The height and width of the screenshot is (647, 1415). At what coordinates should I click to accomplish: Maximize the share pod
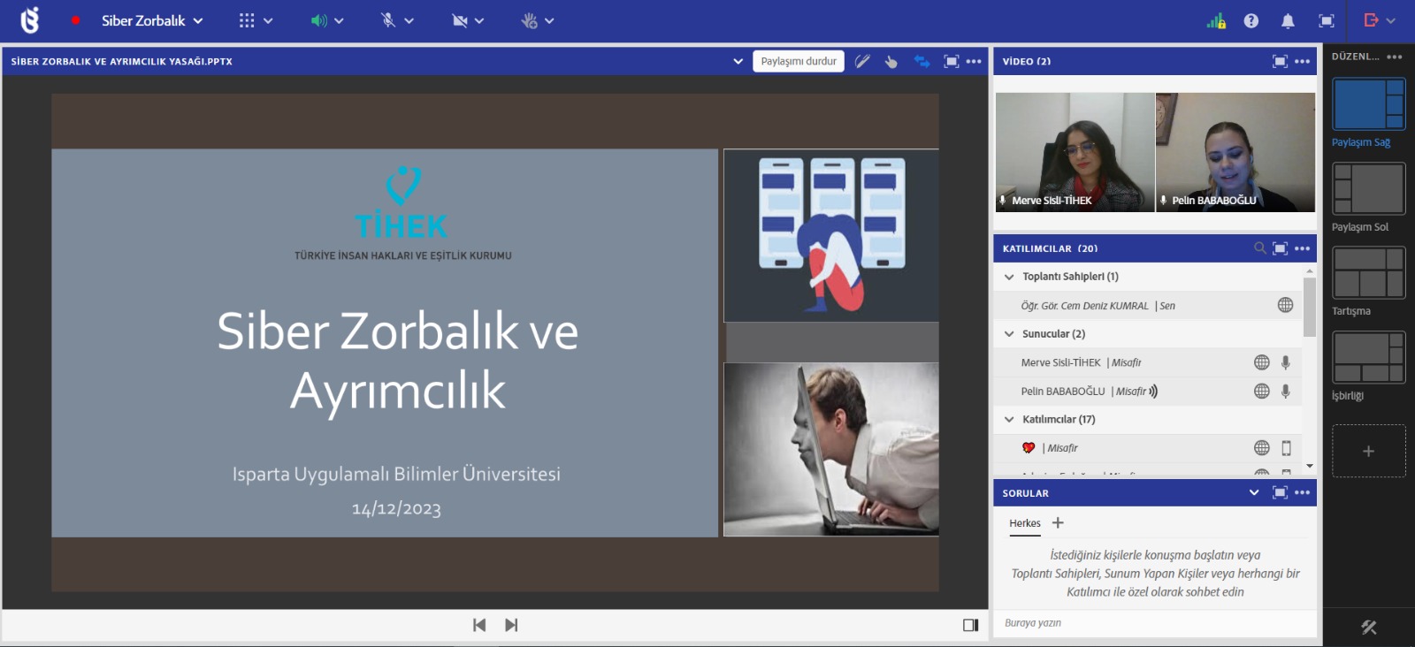[951, 61]
